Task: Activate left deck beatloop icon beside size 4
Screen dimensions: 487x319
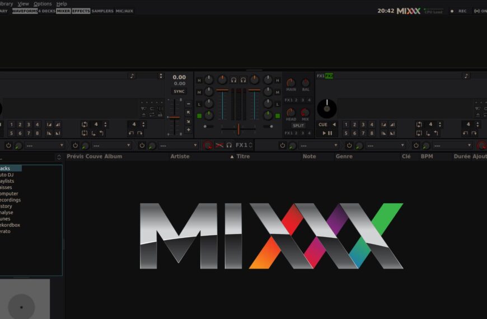Action: [x=85, y=125]
